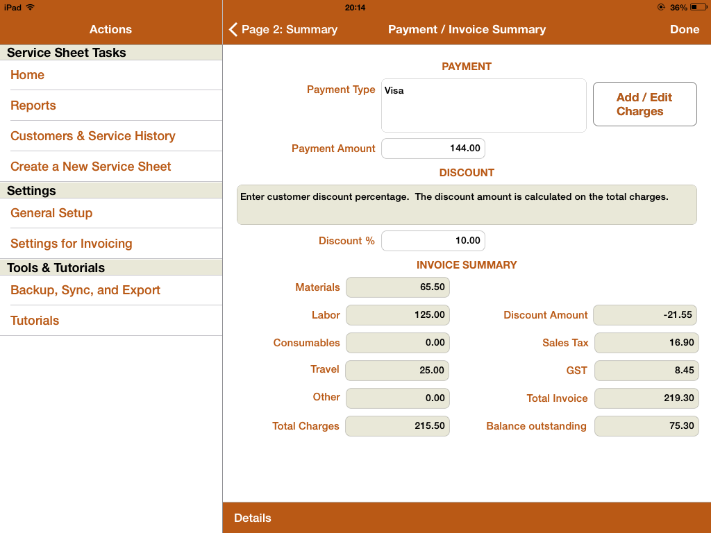Screen dimensions: 711x533
Task: Open General Setup settings
Action: (x=51, y=213)
